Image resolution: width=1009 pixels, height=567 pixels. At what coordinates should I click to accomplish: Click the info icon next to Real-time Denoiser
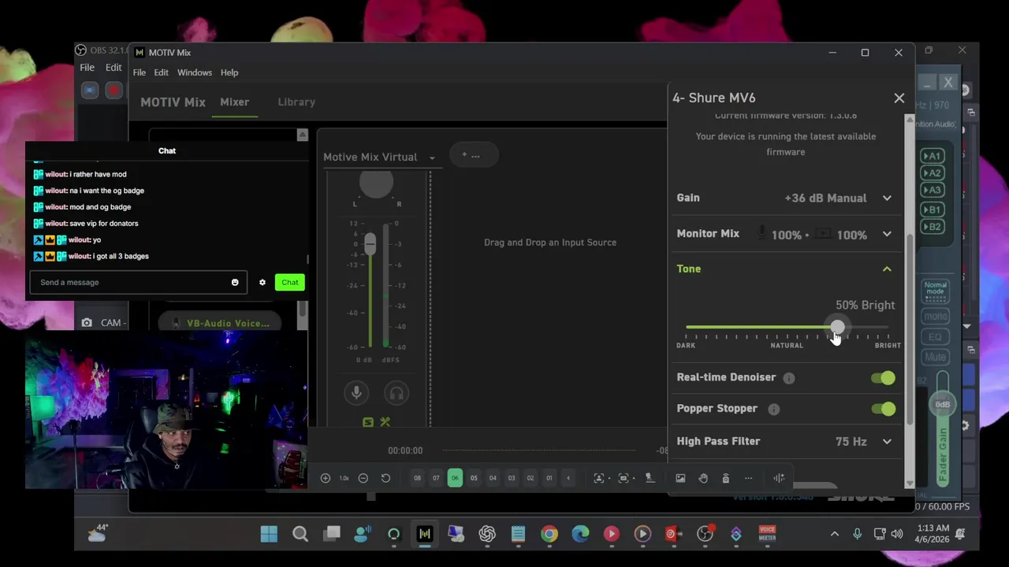click(x=789, y=378)
